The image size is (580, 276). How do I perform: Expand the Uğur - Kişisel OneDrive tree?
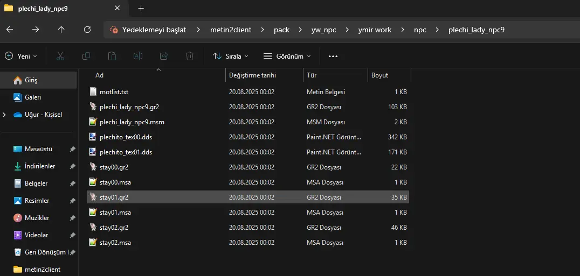tap(4, 115)
